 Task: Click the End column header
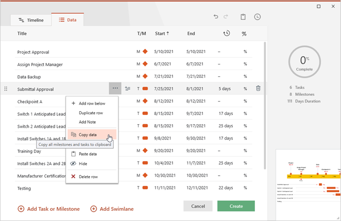191,33
